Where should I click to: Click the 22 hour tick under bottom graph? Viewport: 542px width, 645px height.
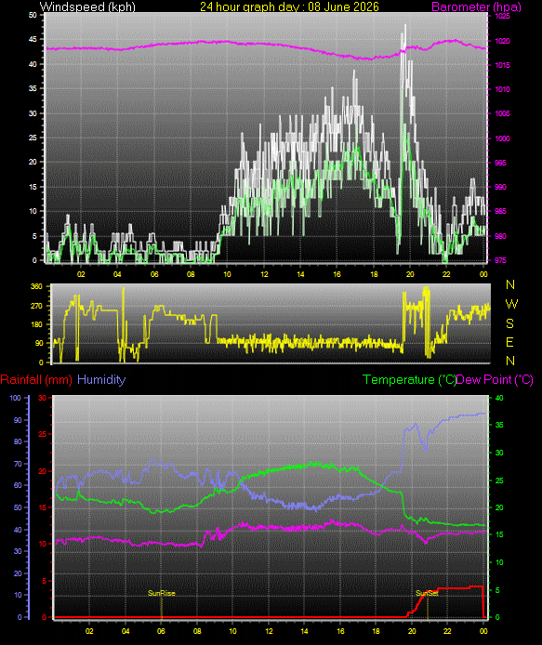447,631
